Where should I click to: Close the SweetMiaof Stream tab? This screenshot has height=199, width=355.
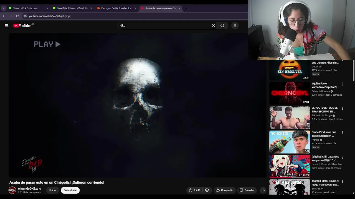click(91, 8)
